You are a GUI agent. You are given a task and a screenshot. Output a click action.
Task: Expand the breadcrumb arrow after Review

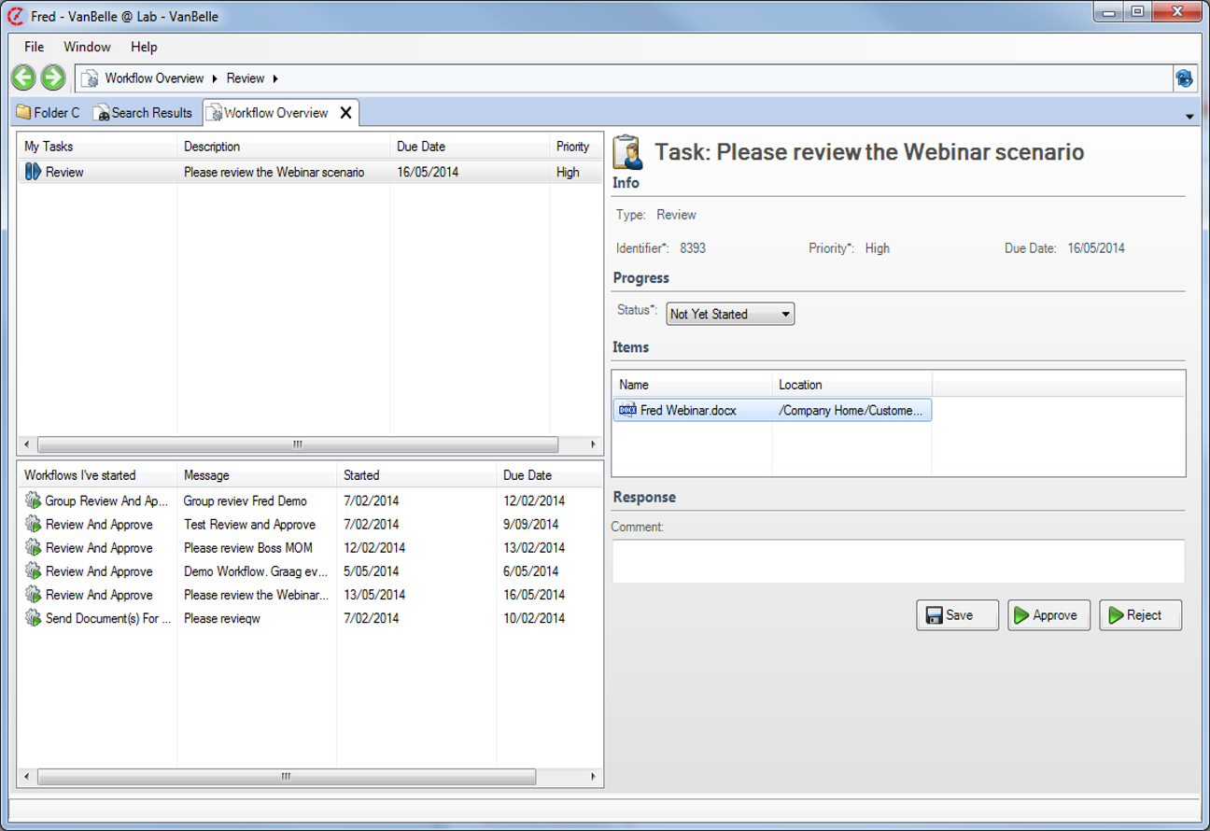pos(275,78)
